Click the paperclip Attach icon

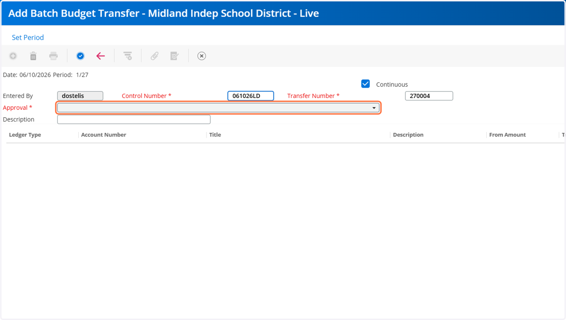(x=154, y=56)
